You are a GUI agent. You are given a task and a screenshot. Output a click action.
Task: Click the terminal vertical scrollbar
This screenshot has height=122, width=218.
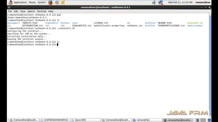(210, 65)
